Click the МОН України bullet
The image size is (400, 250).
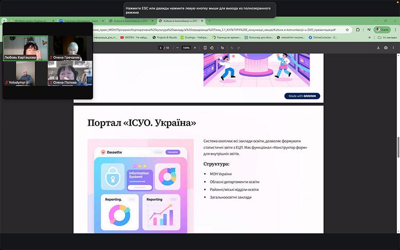[220, 174]
